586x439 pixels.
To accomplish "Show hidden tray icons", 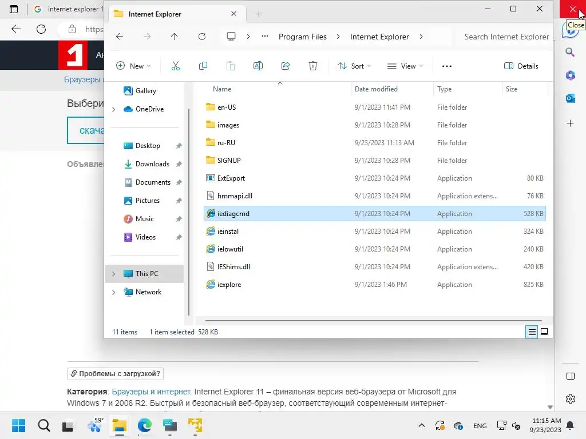I will [x=422, y=425].
